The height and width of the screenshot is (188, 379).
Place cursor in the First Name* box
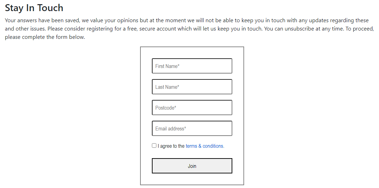click(x=192, y=66)
